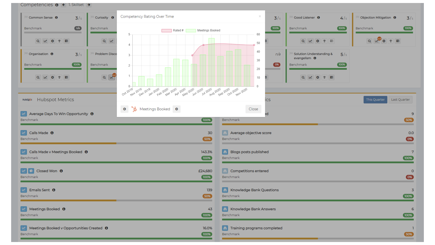Toggle the Meetings Booked legend series

coord(203,30)
